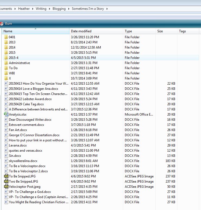
Task: Click the Microsoft Office E... type cell
Action: [x=139, y=114]
